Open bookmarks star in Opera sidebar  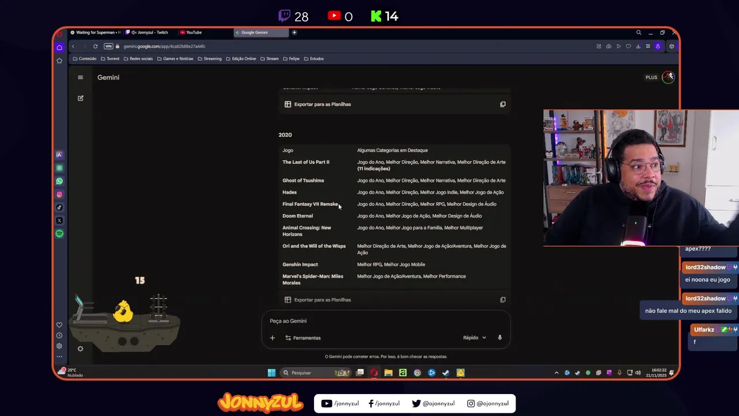tap(59, 61)
